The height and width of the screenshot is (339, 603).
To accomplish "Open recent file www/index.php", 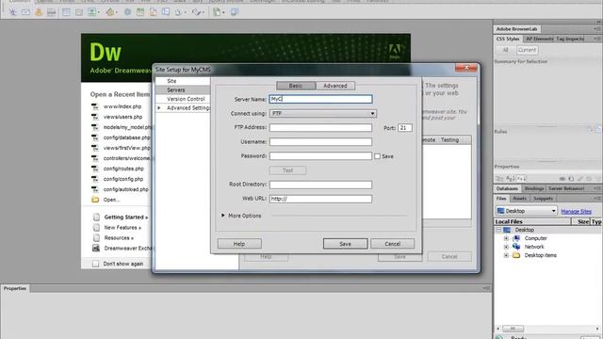I will [x=122, y=106].
